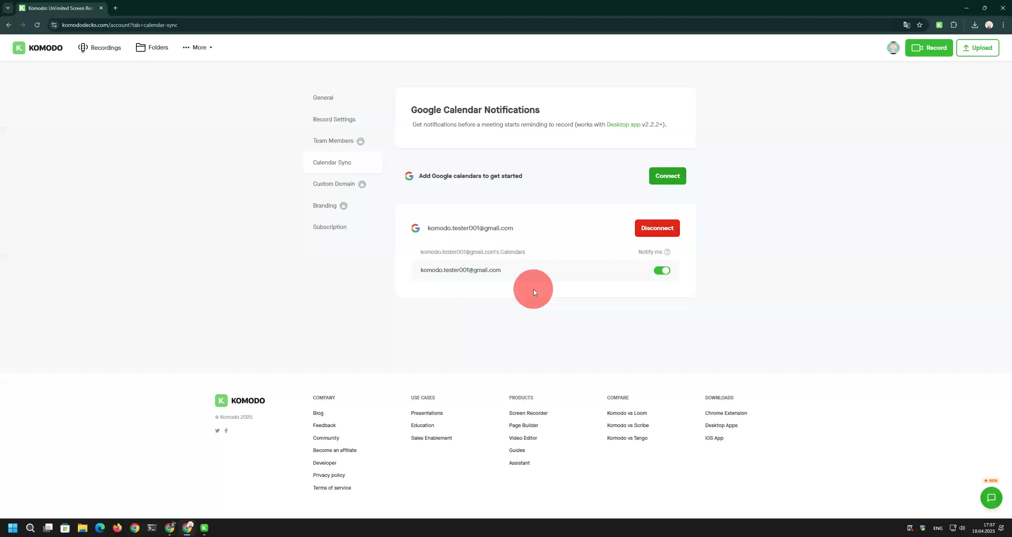Start a new recording with the Record button
Screen dimensions: 1012x537
[929, 48]
